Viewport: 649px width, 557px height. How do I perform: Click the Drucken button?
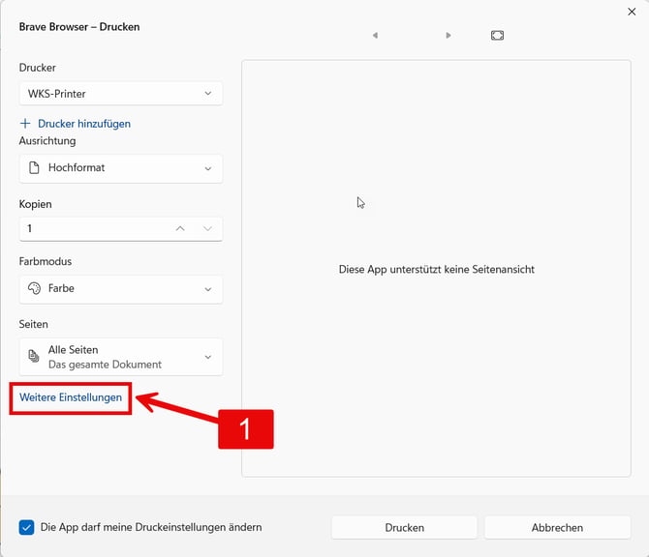point(404,528)
